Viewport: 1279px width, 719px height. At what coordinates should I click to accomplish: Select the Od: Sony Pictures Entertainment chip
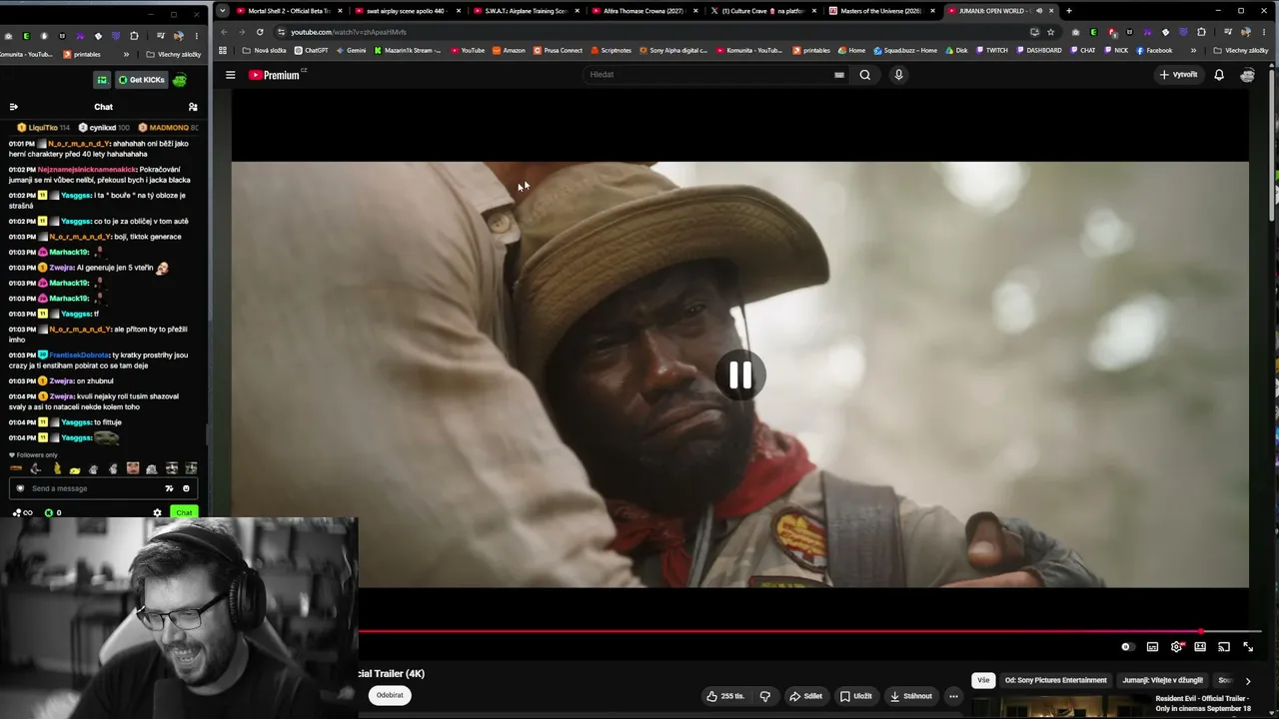[x=1055, y=680]
